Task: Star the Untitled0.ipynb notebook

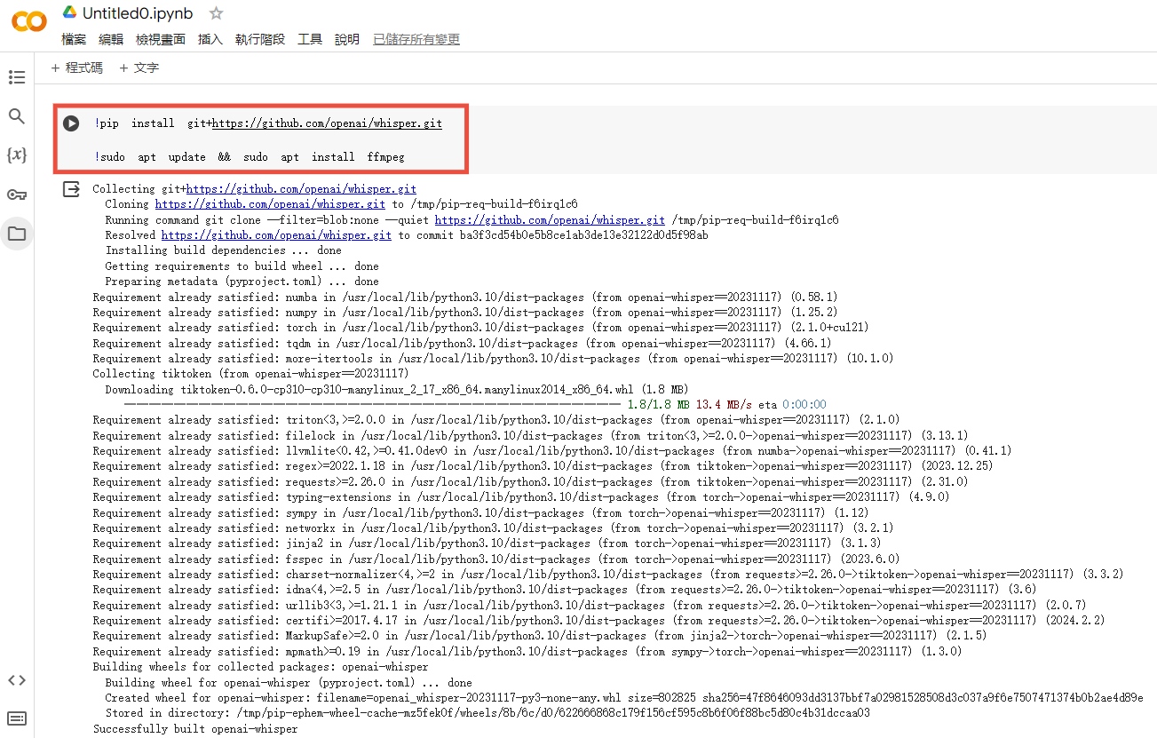Action: [x=216, y=13]
